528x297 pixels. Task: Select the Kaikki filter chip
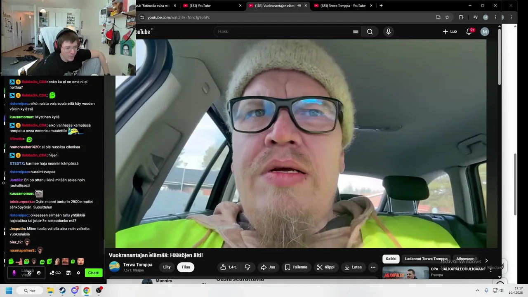tap(391, 259)
